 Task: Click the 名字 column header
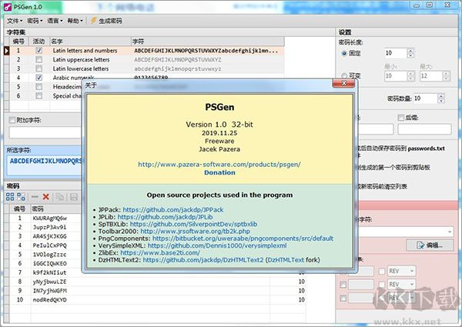coord(89,42)
